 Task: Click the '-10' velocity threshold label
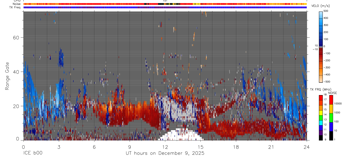click(x=315, y=49)
